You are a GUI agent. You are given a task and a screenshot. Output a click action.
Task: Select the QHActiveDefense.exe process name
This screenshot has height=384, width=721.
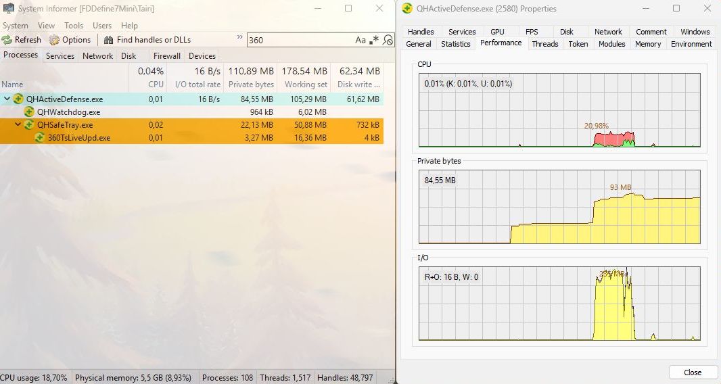[x=64, y=99]
